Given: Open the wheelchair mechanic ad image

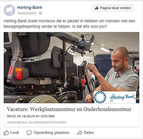Looking at the screenshot, I should tap(71, 67).
